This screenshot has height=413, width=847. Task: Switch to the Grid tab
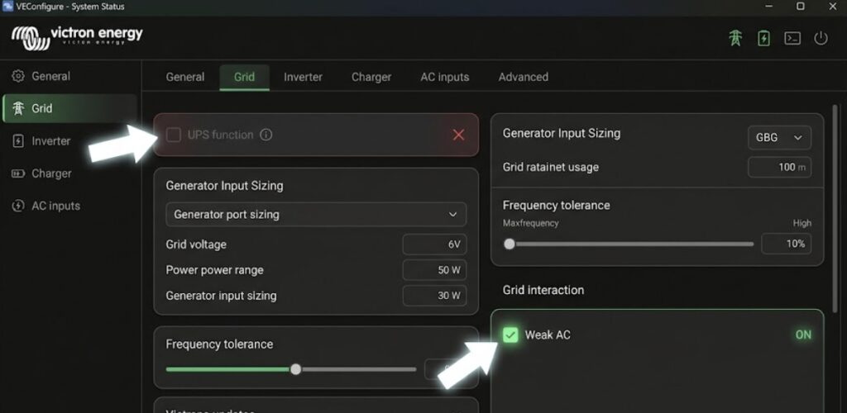coord(244,77)
